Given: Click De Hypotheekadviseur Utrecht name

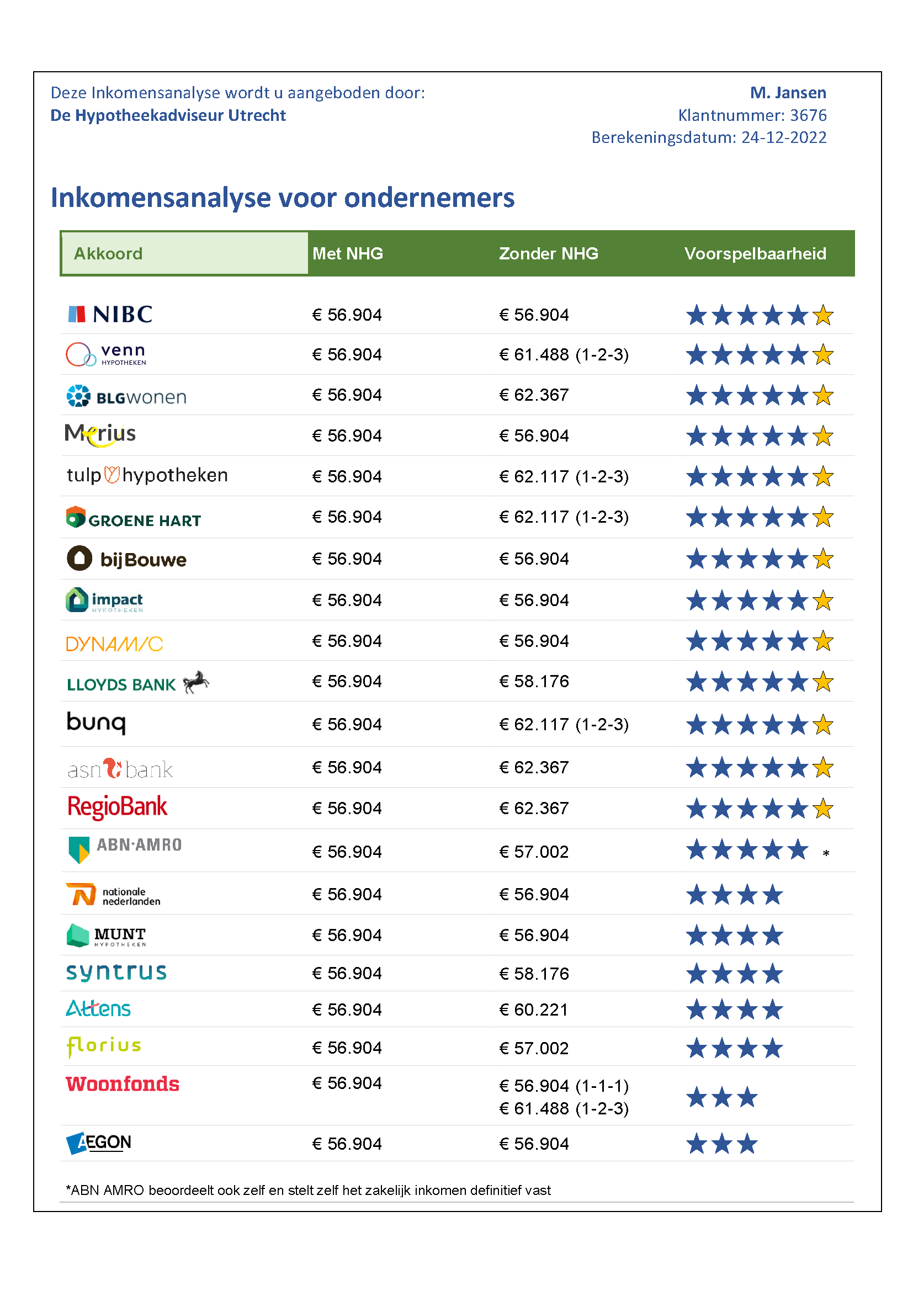Looking at the screenshot, I should click(x=168, y=115).
